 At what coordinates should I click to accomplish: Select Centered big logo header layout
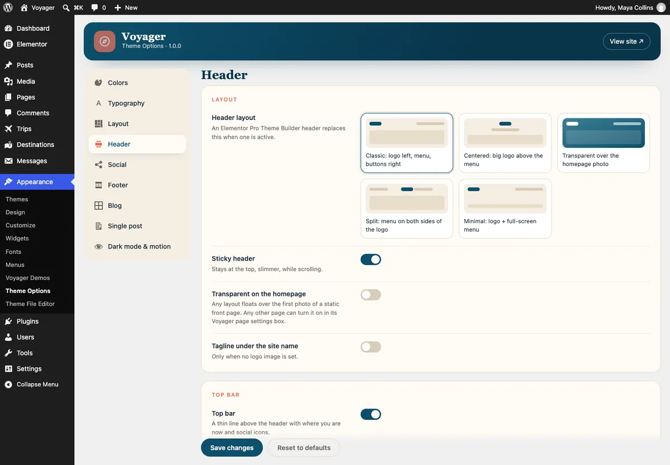pyautogui.click(x=505, y=143)
